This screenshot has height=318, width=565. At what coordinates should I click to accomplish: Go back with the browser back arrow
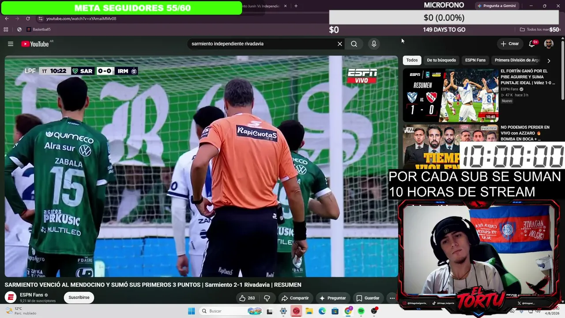tap(7, 19)
